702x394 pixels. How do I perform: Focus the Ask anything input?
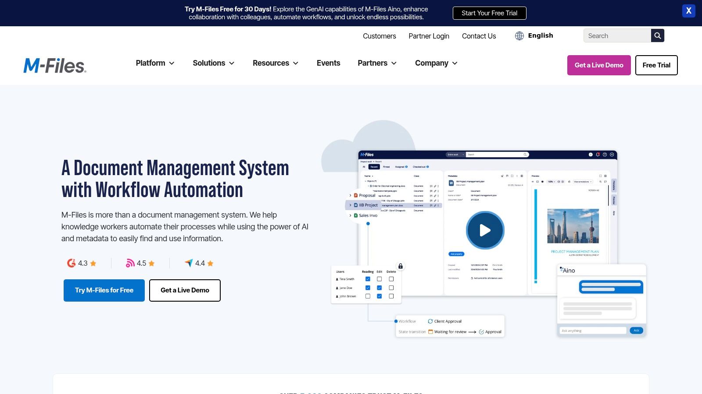coord(593,331)
